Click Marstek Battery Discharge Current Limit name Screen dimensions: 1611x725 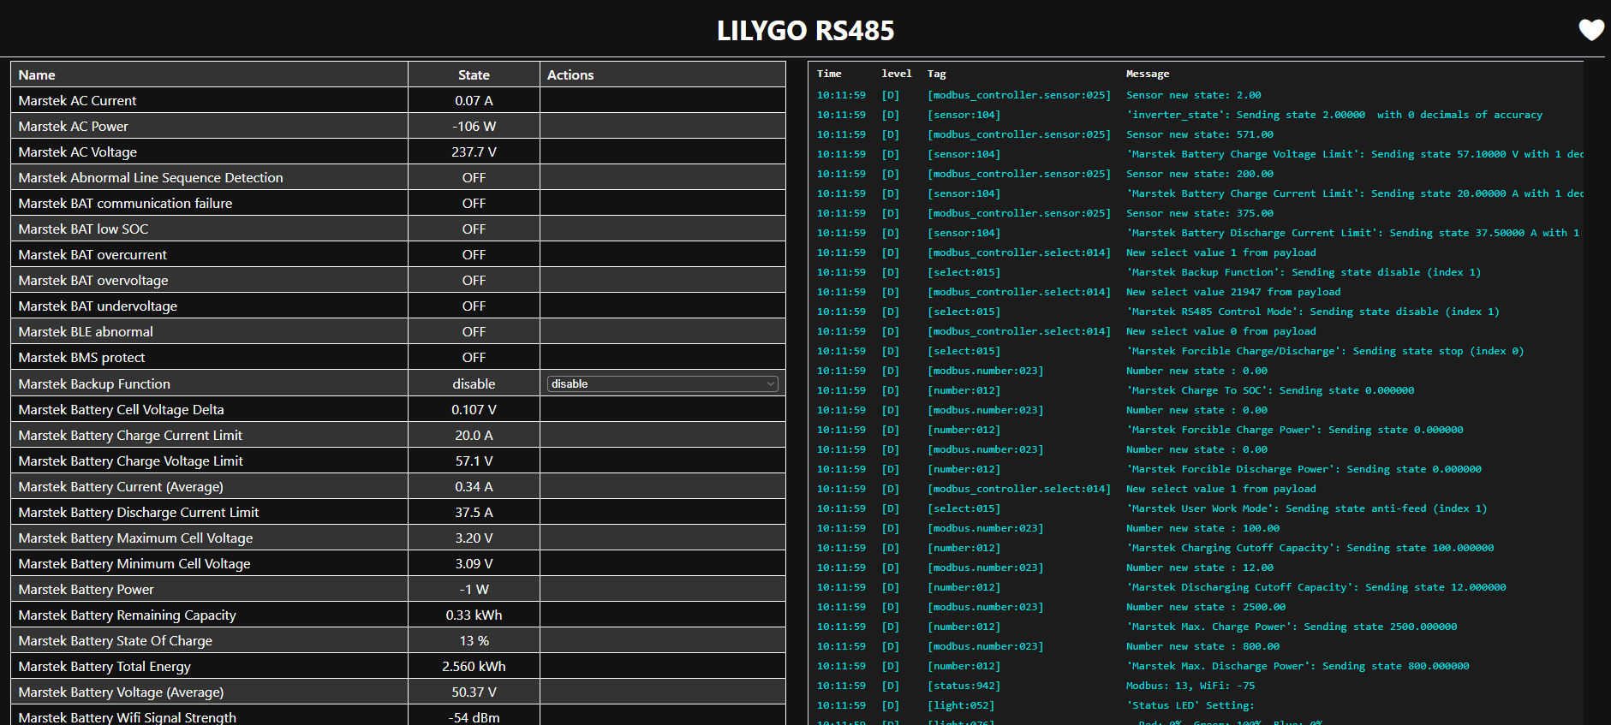[x=138, y=512]
